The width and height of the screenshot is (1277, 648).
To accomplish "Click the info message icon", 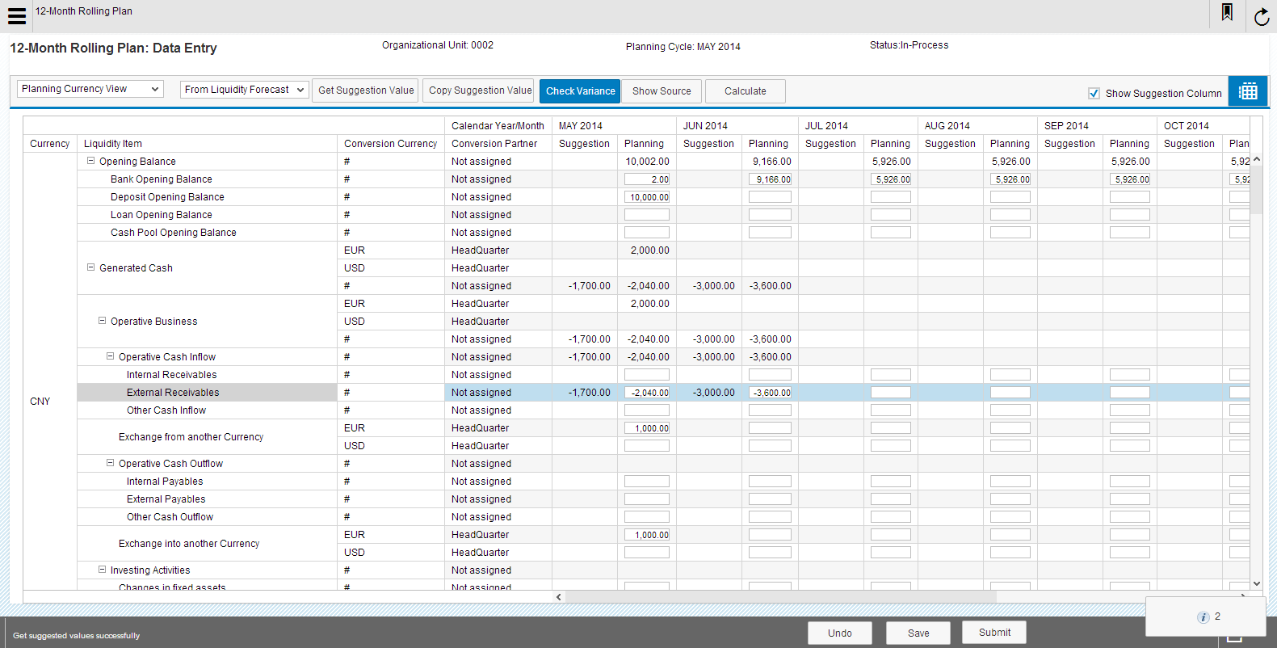I will point(1203,617).
